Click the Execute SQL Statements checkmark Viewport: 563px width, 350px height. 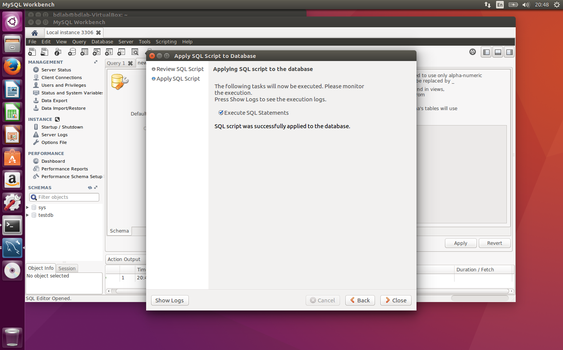221,113
